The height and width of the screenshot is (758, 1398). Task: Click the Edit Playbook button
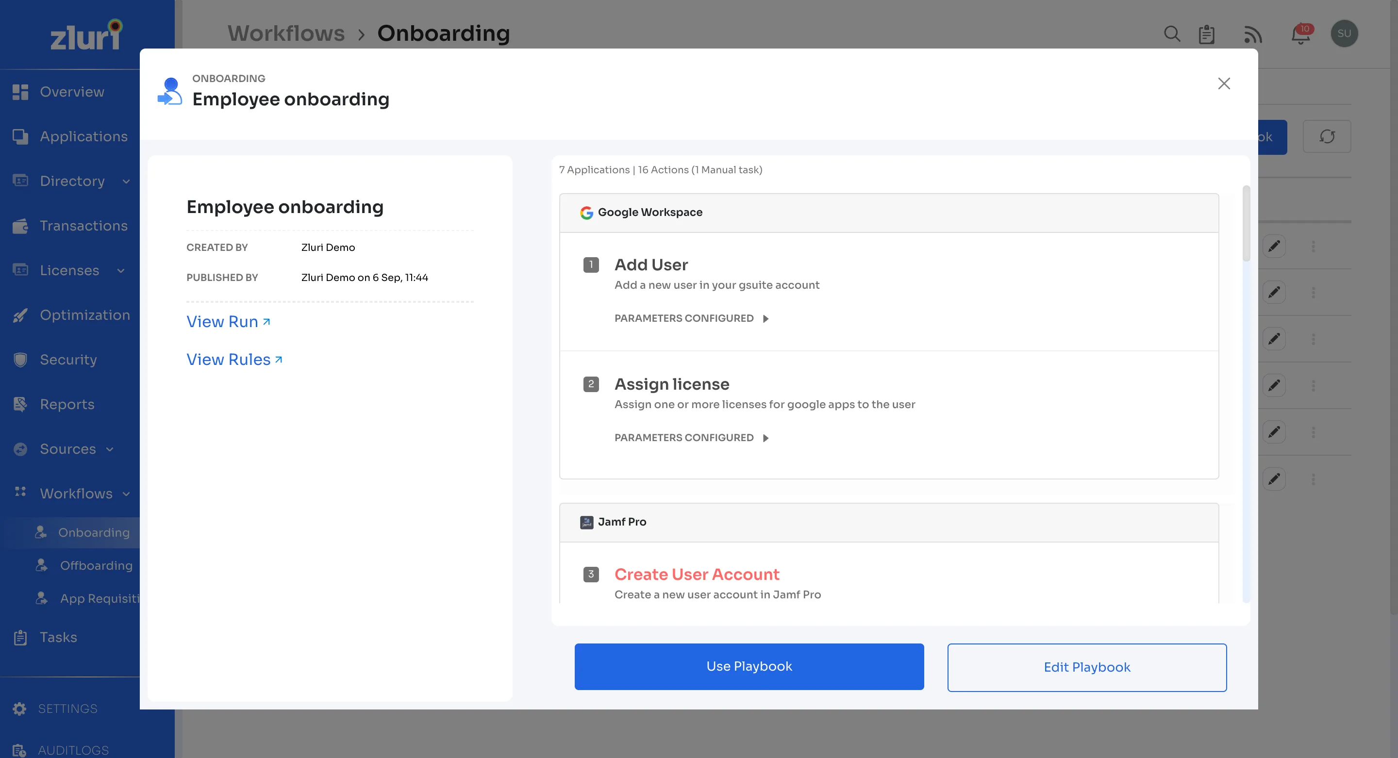(1087, 667)
